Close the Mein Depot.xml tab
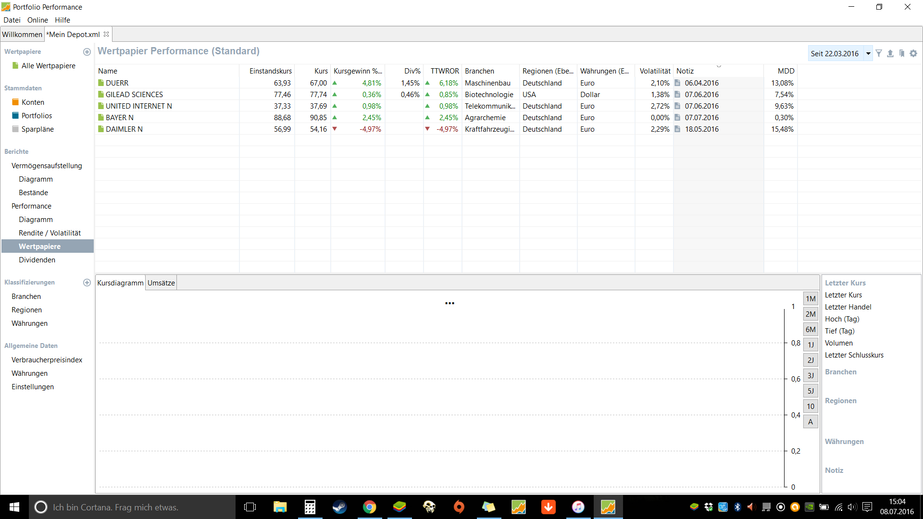Viewport: 923px width, 519px height. coord(106,34)
